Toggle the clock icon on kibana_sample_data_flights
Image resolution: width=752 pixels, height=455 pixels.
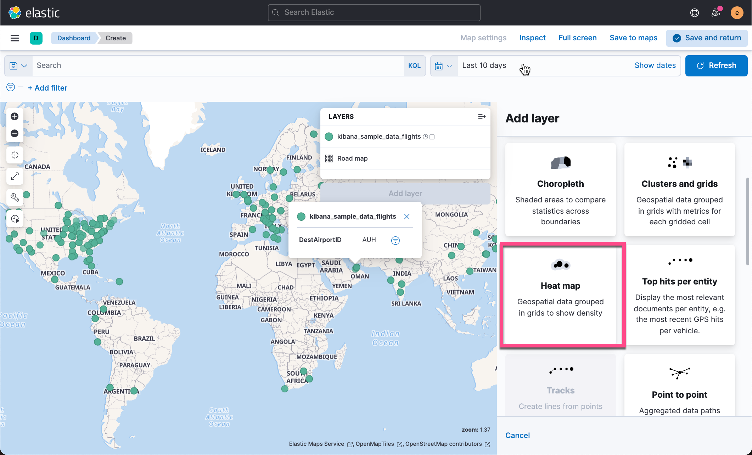[x=426, y=137]
